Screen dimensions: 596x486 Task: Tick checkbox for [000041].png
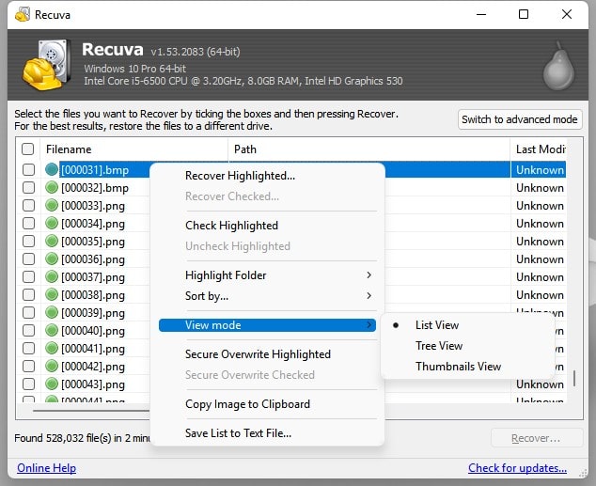pos(28,348)
